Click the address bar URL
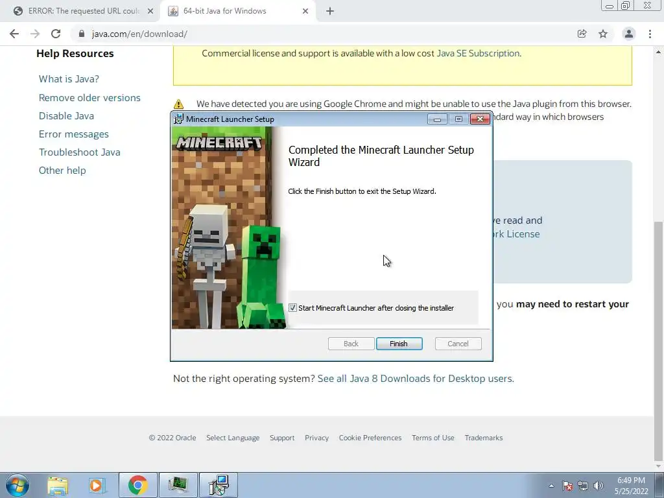The width and height of the screenshot is (664, 498). coord(139,34)
